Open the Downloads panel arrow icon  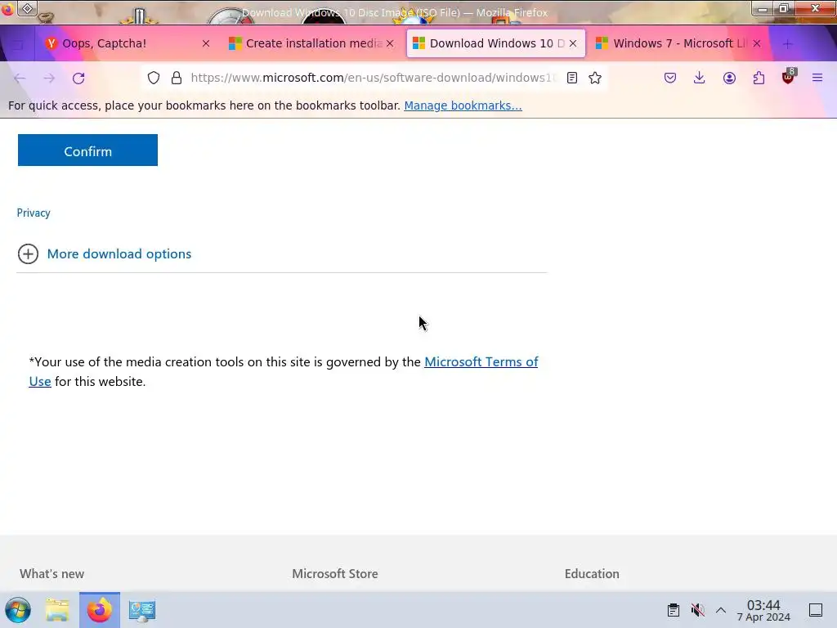click(700, 78)
